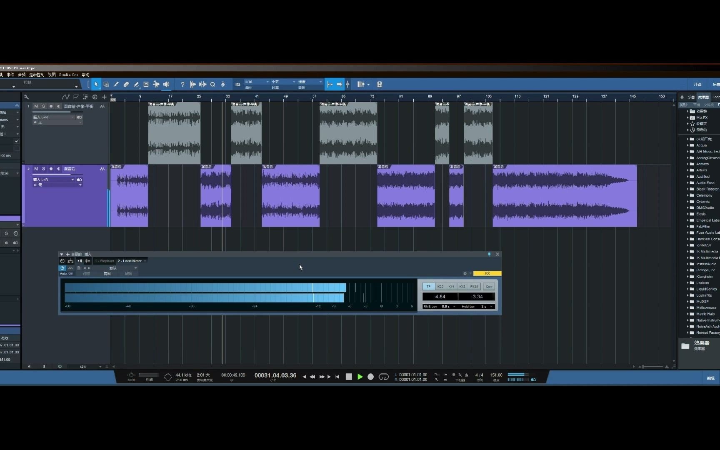Select the K20 meter scale button
Image resolution: width=720 pixels, height=450 pixels.
coord(440,287)
